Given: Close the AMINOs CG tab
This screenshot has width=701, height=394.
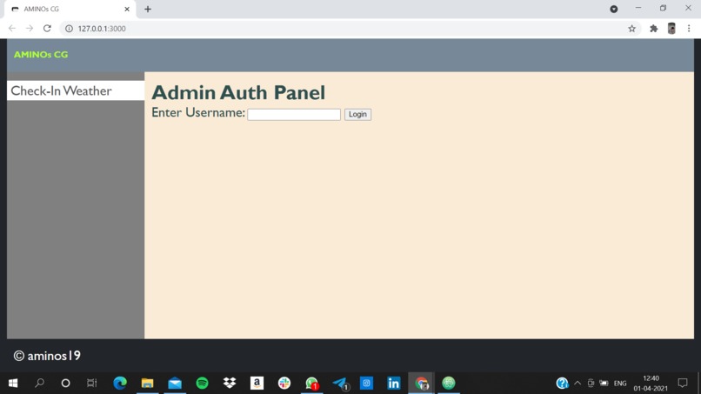Looking at the screenshot, I should [127, 9].
